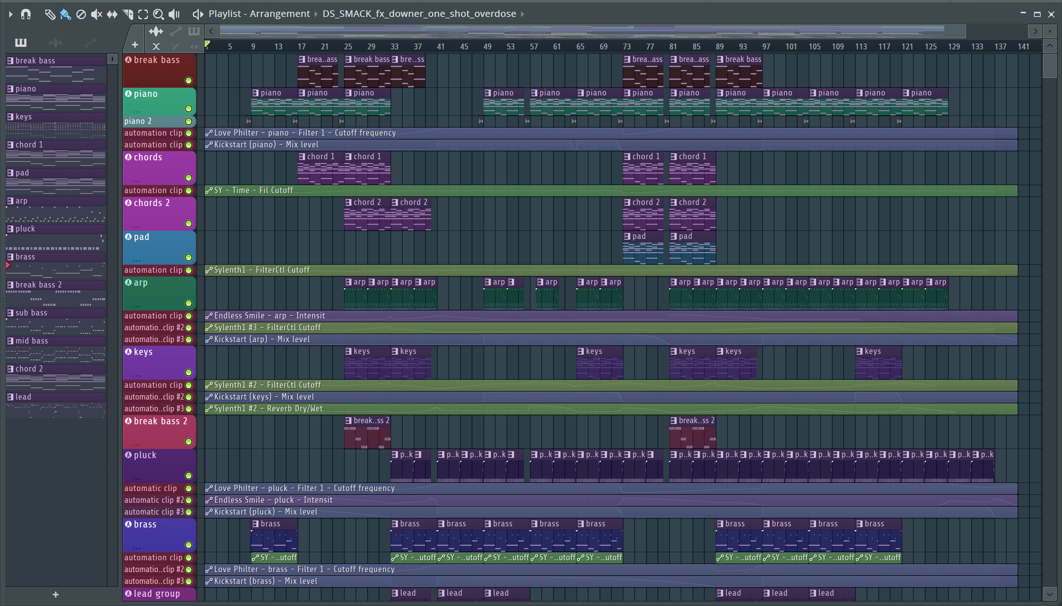
Task: Add a new track with plus button
Action: point(135,44)
